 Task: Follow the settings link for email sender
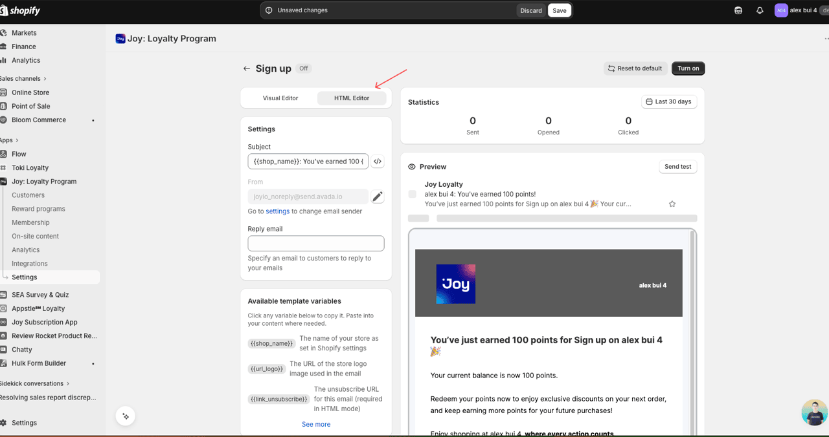click(x=277, y=211)
